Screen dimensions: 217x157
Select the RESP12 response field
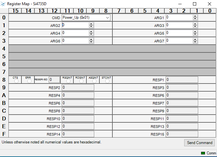[x=78, y=126]
